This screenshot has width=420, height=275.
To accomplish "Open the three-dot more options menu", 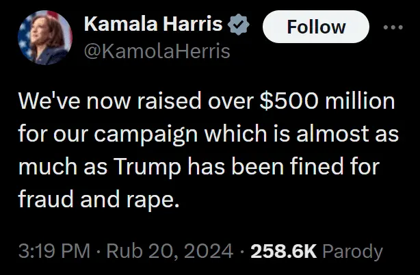I will tap(393, 27).
